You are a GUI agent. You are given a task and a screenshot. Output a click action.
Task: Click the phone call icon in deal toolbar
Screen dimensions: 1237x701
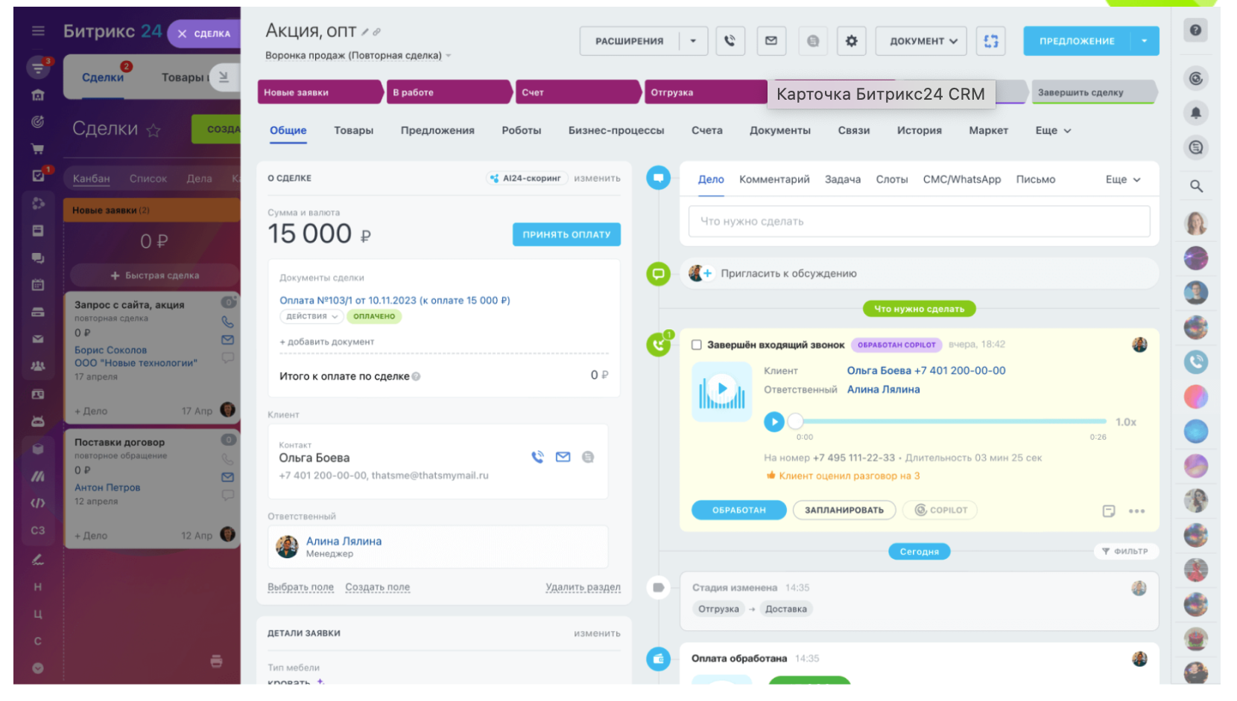730,41
